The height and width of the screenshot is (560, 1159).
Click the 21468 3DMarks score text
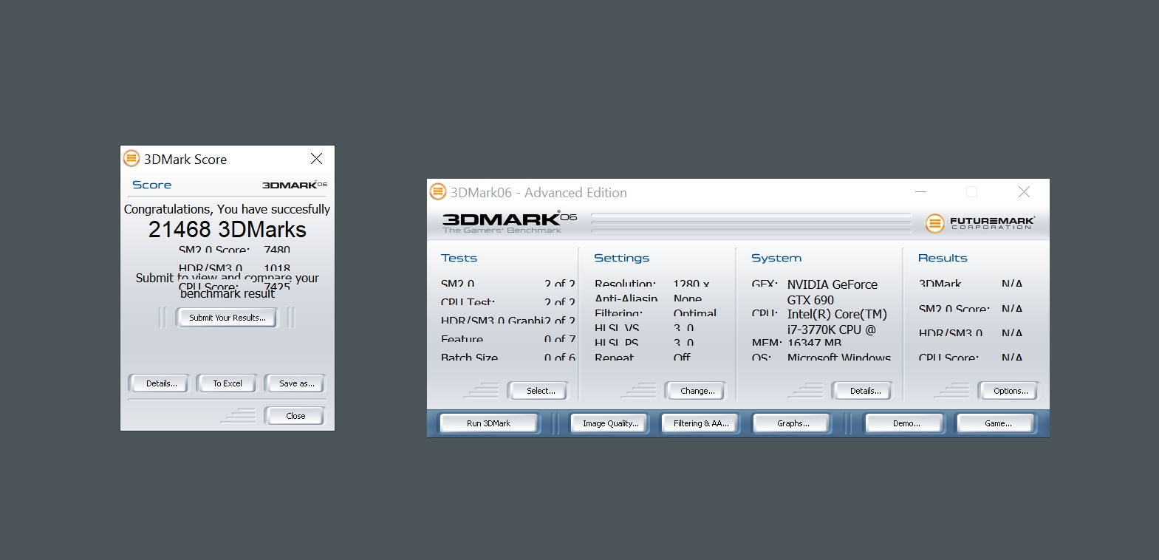coord(228,230)
